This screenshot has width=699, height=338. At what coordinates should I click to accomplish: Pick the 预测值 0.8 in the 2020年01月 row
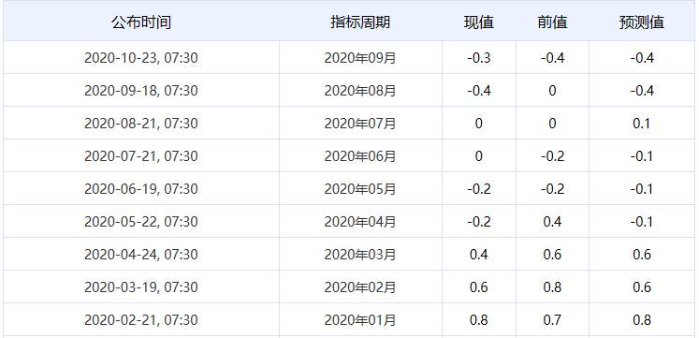coord(642,319)
